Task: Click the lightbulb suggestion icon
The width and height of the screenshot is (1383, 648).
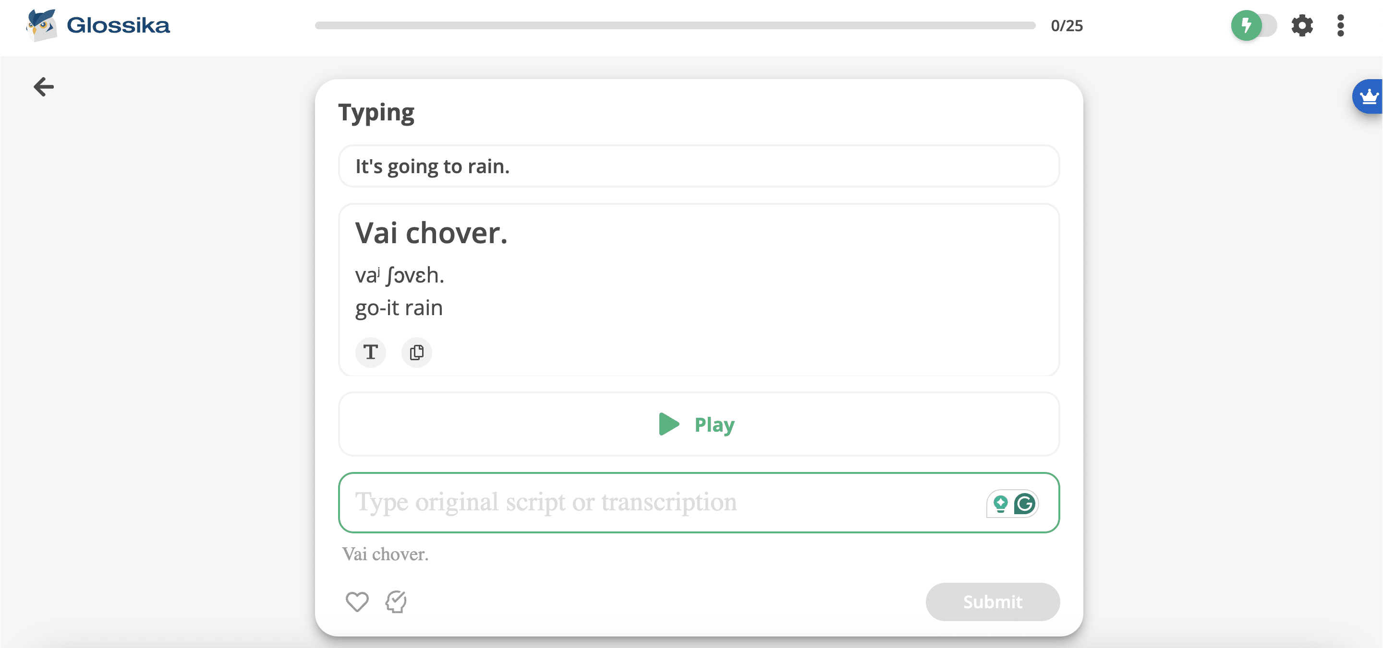Action: click(1000, 504)
